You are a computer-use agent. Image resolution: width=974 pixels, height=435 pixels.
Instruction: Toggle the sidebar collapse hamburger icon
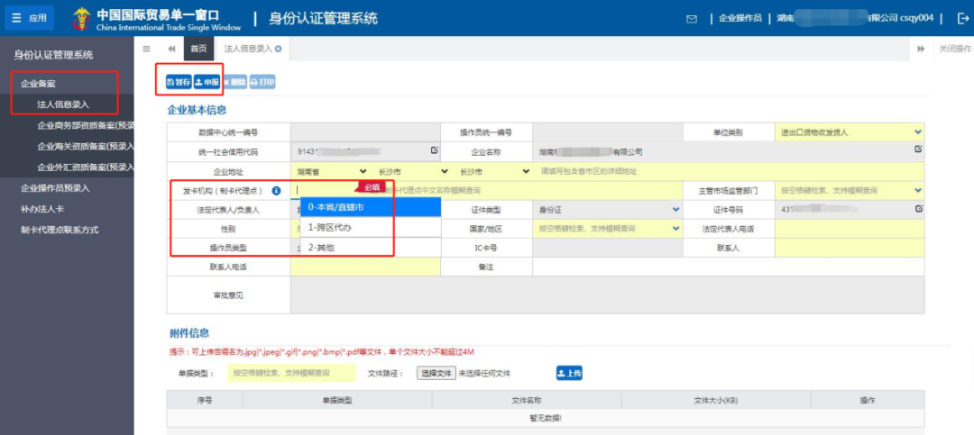tap(146, 49)
